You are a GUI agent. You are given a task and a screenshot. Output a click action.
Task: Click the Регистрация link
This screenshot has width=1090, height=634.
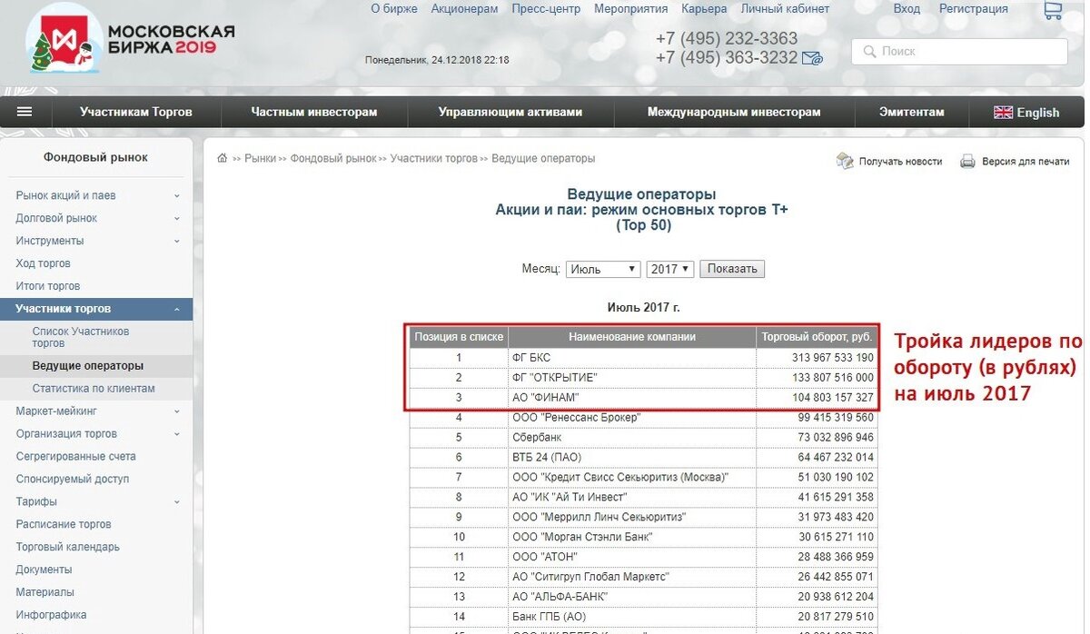click(x=974, y=9)
